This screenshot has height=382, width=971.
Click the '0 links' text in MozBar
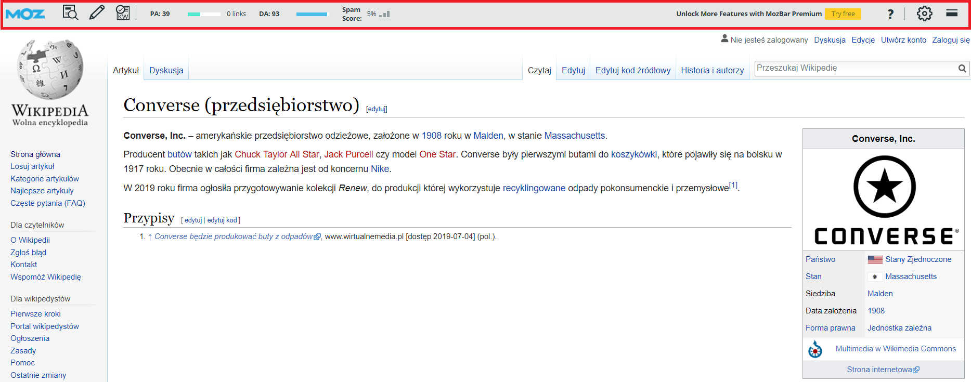point(236,14)
